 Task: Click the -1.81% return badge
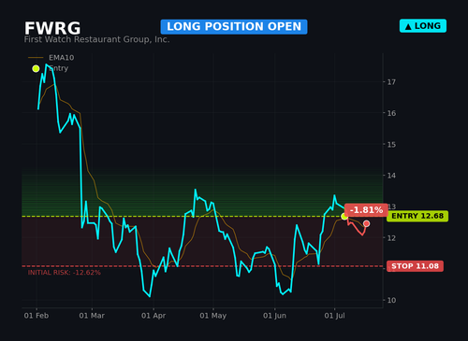click(x=366, y=210)
